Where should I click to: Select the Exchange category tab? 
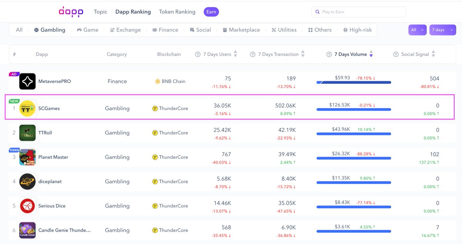(125, 30)
